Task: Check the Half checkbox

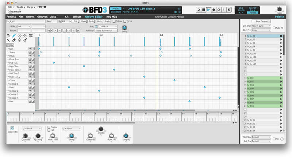Action: pyautogui.click(x=49, y=130)
